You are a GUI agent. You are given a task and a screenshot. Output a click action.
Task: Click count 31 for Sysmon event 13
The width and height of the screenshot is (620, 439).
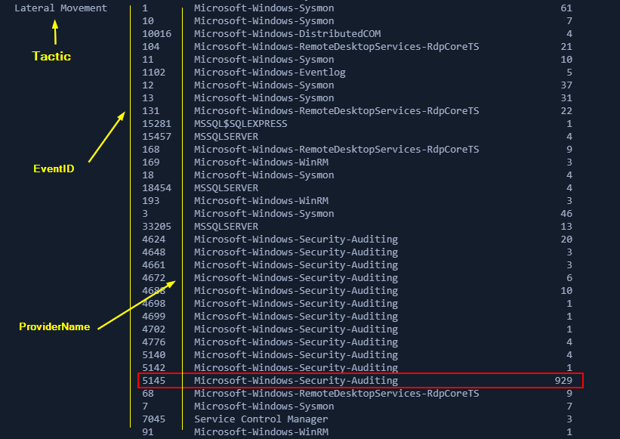566,98
